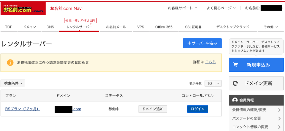Screen dimensions: 285x131
Task: Follow the こちら details link
Action: (x=210, y=62)
